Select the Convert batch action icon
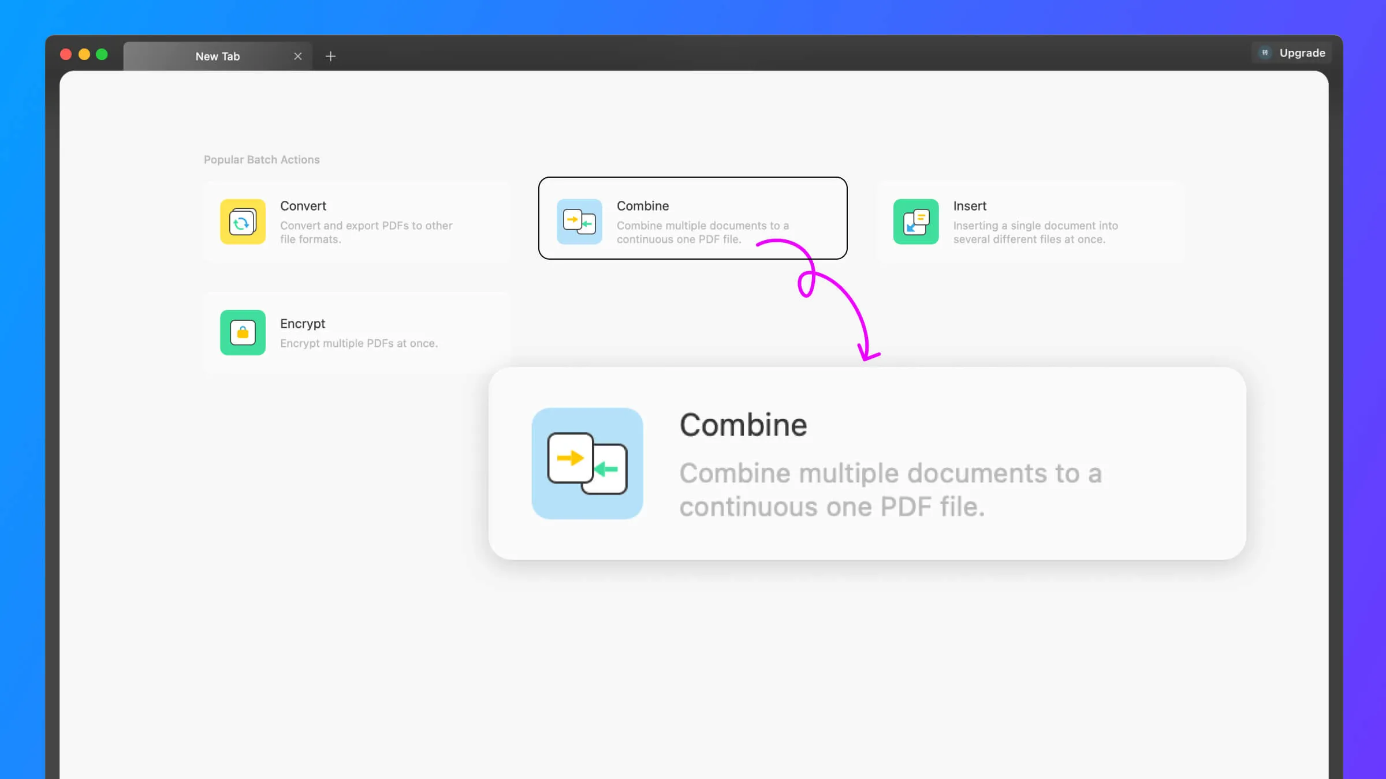1386x779 pixels. (243, 220)
